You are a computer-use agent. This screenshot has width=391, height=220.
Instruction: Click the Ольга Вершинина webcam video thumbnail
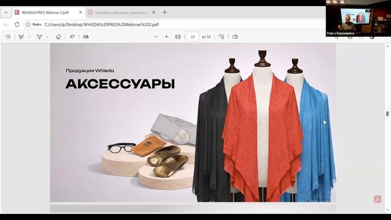(x=359, y=18)
